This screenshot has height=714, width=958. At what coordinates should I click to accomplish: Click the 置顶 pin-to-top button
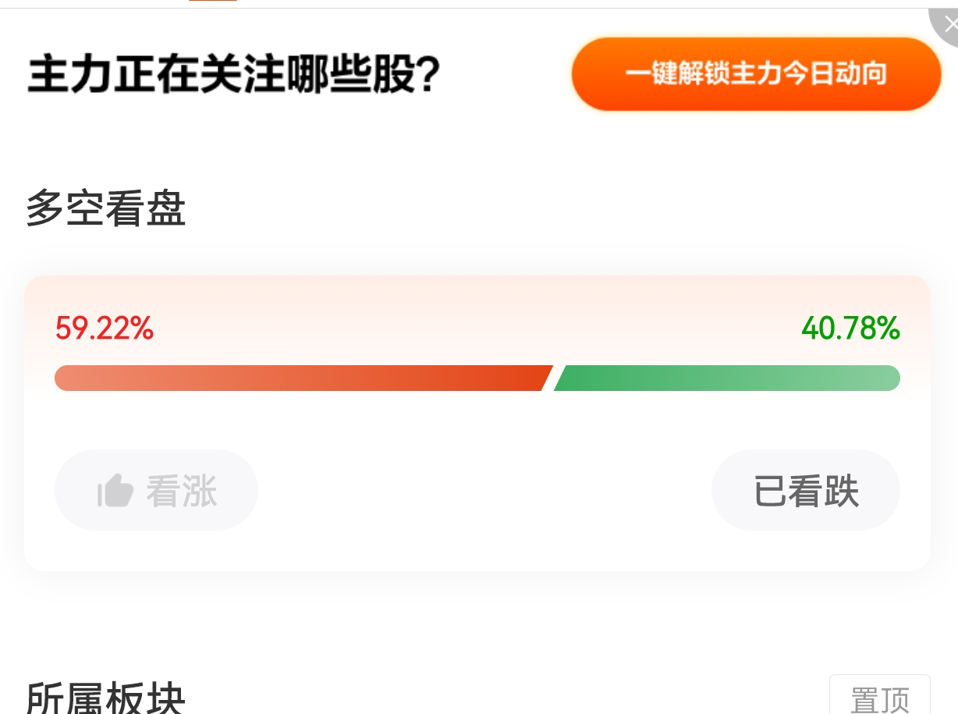880,696
